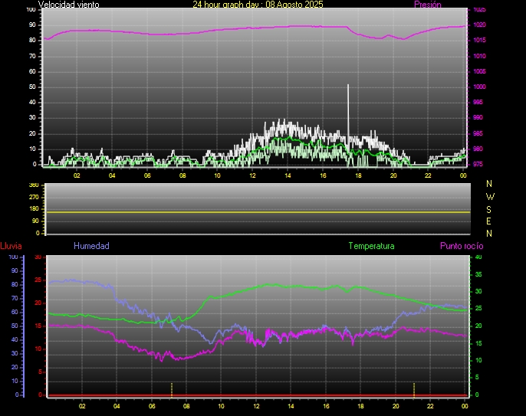Click the red "Lluvia" legend label
Image resolution: width=526 pixels, height=416 pixels.
click(x=11, y=246)
